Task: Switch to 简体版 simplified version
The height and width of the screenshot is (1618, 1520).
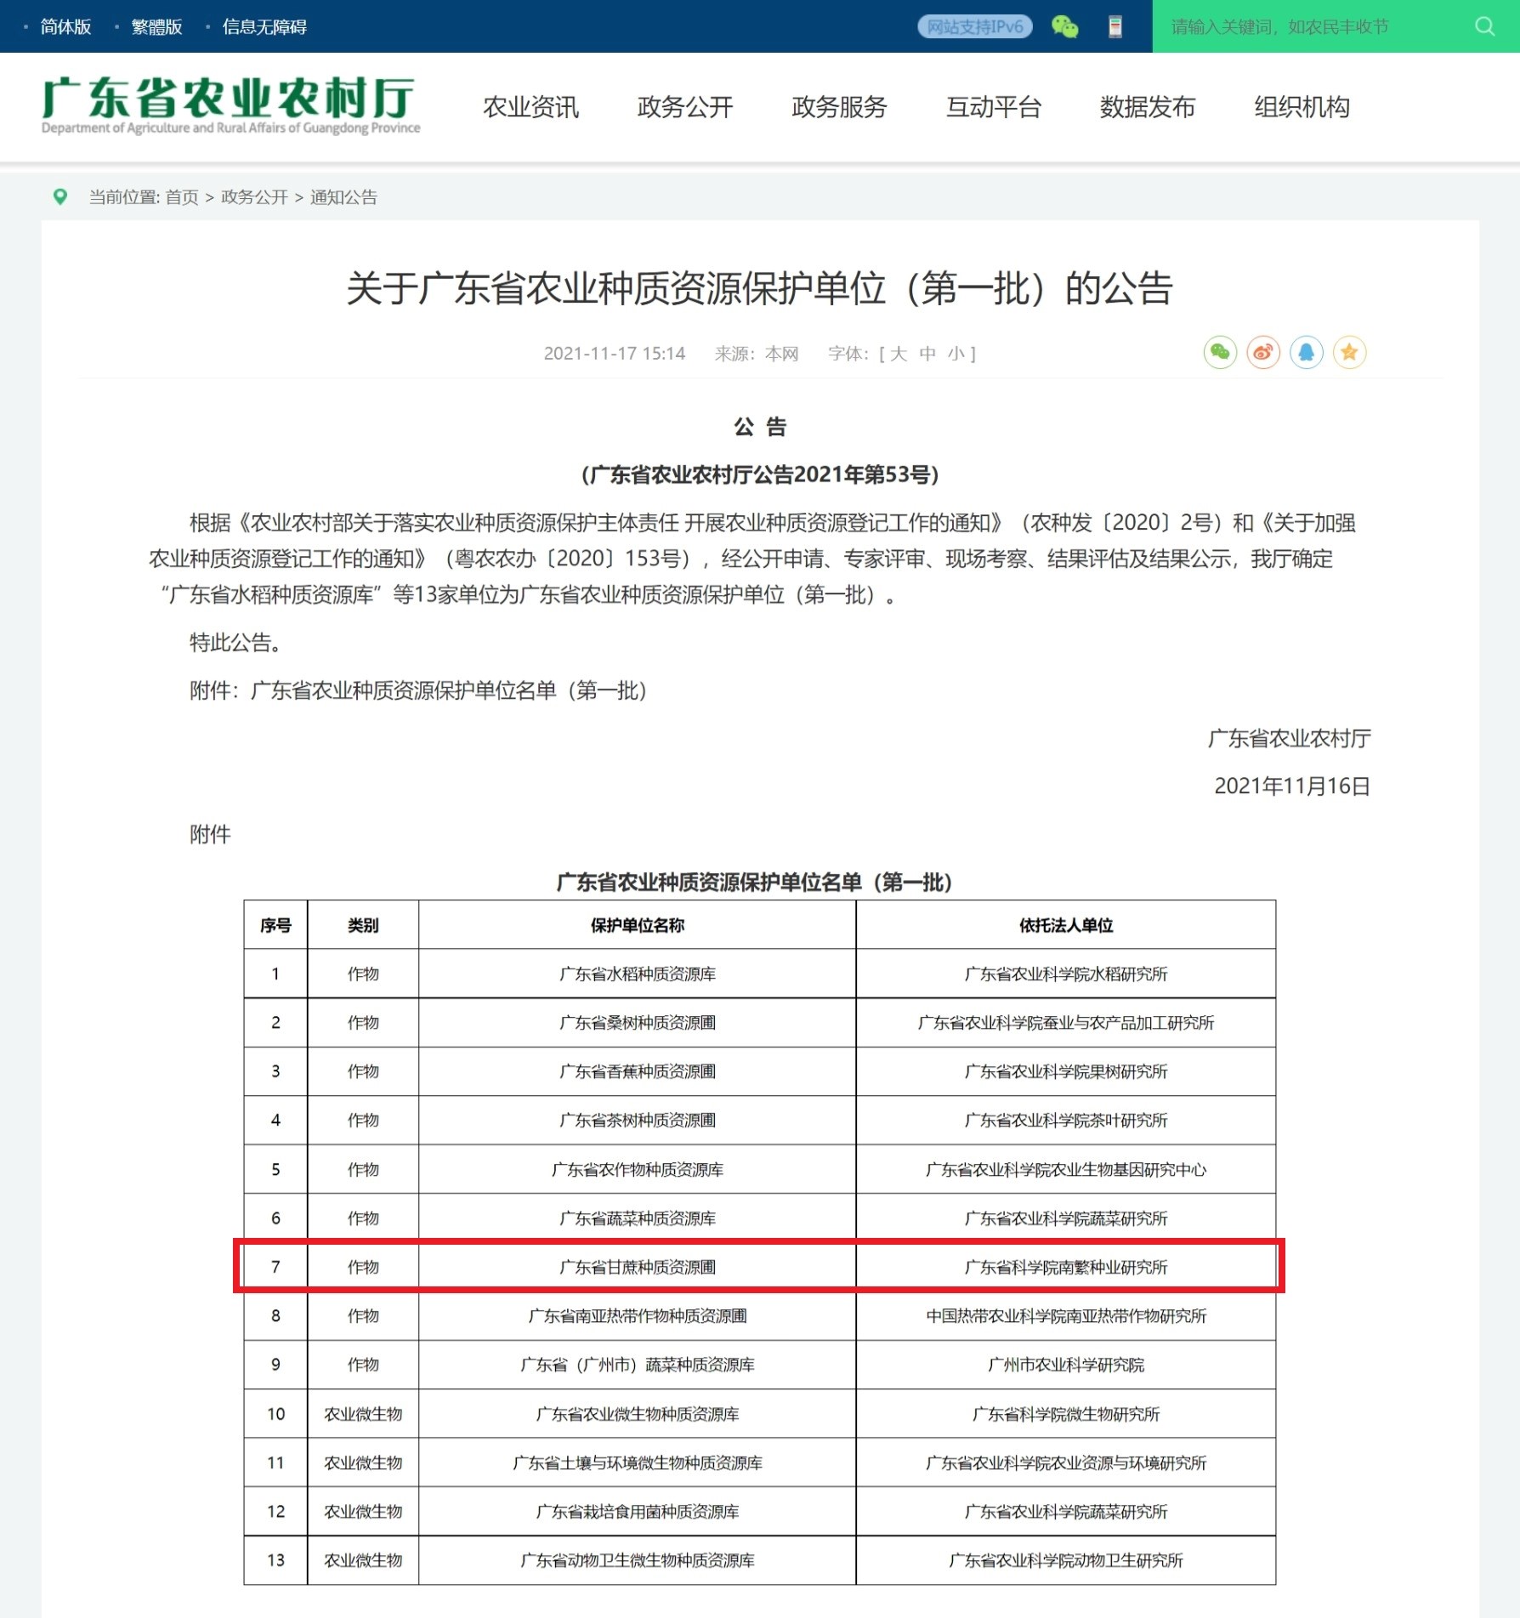Action: [x=65, y=26]
